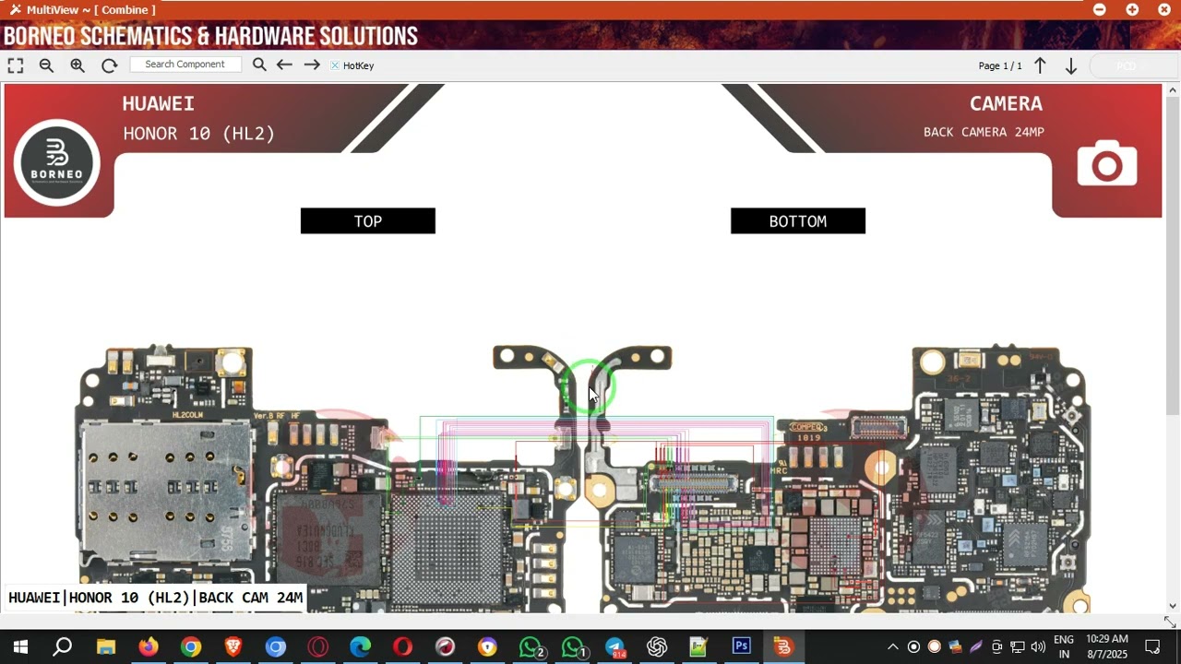1181x664 pixels.
Task: Click the fit-to-screen fullscreen icon
Action: [16, 65]
